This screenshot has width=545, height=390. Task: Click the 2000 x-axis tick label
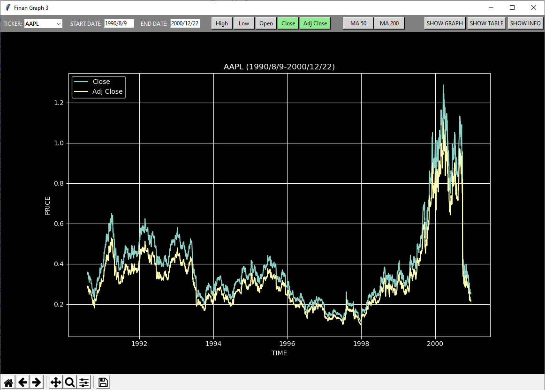point(435,344)
